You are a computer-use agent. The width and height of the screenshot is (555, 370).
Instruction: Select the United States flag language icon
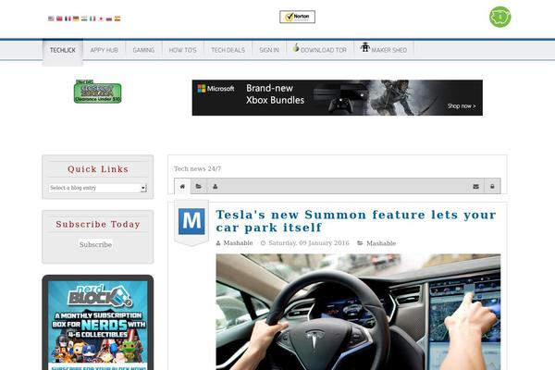click(51, 18)
